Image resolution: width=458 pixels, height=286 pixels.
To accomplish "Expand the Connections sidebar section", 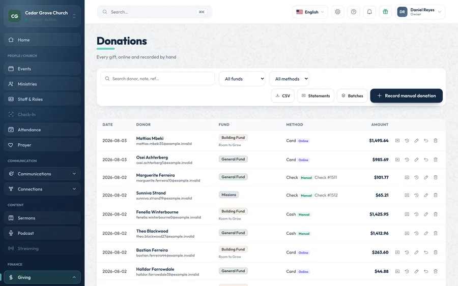I will (42, 189).
